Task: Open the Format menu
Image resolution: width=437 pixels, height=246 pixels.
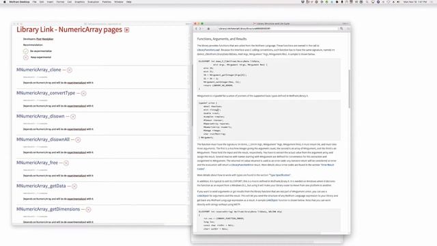Action: pyautogui.click(x=61, y=1)
